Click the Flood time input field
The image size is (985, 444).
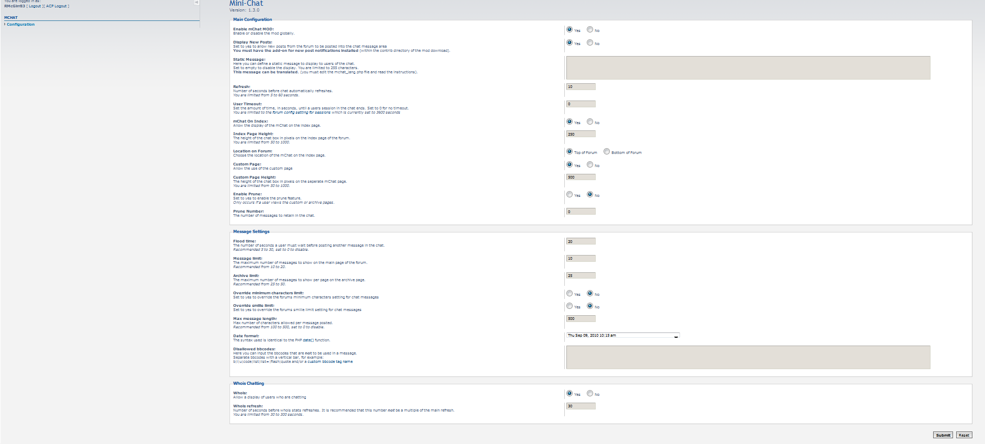581,241
